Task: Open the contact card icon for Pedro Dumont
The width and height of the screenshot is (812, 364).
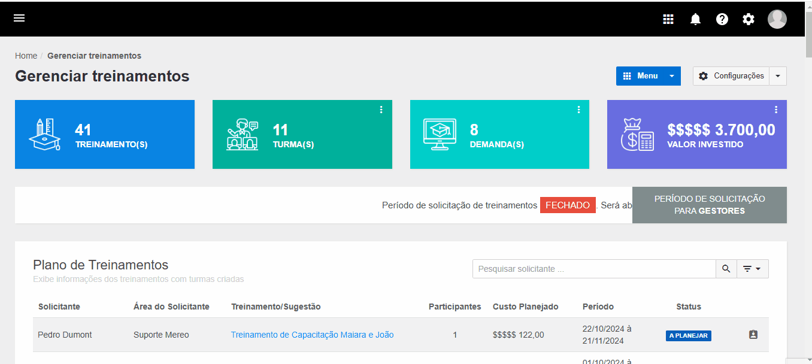Action: [x=753, y=335]
